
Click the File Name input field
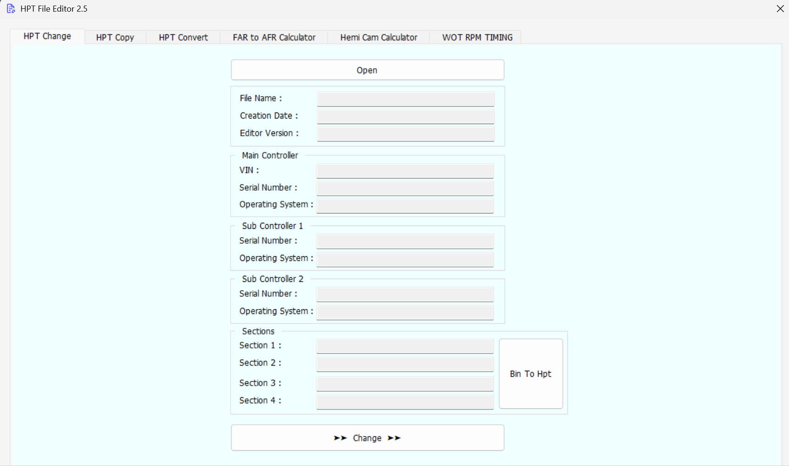click(405, 99)
